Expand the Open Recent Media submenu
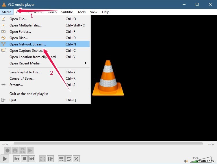This screenshot has width=217, height=164. click(45, 63)
